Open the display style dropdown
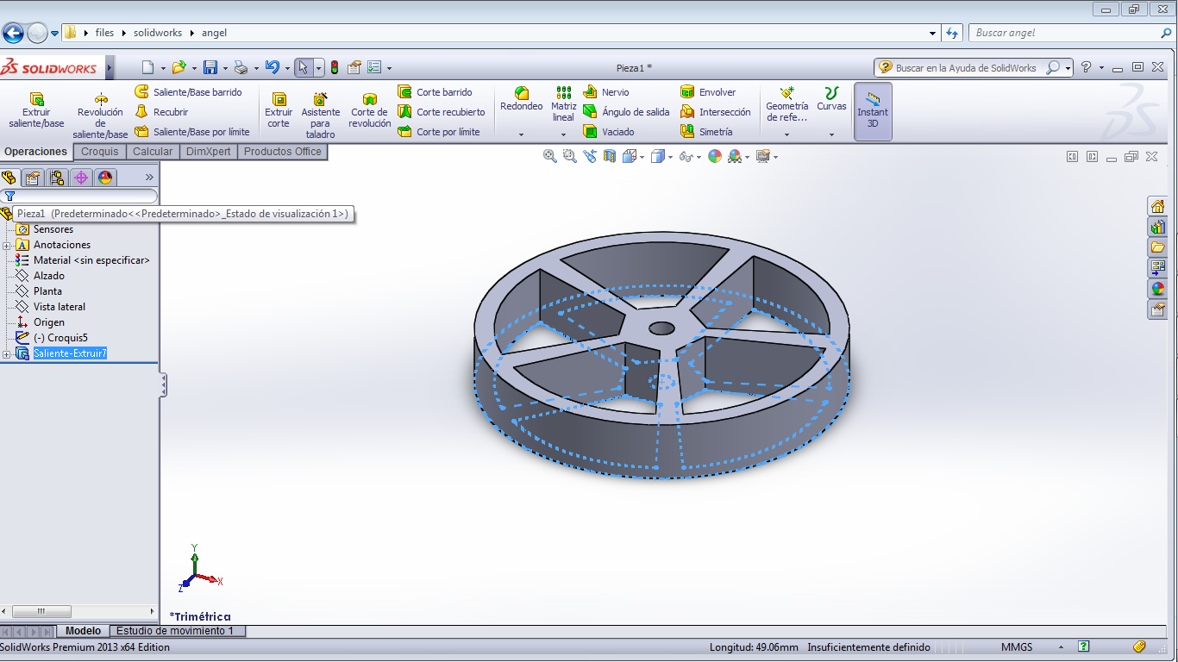 (x=671, y=157)
